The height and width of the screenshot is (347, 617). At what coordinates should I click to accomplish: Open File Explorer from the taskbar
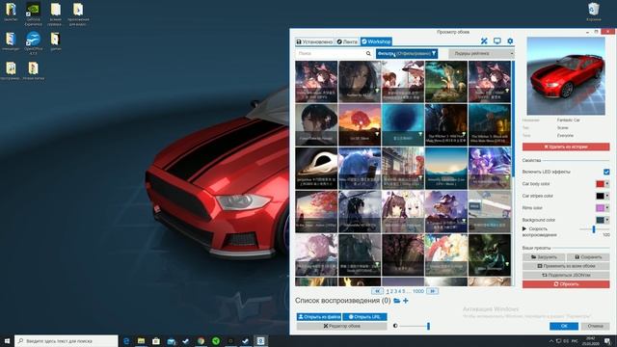tap(141, 340)
